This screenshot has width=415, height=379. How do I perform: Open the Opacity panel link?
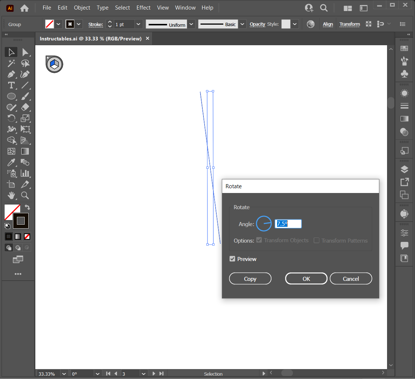tap(257, 24)
